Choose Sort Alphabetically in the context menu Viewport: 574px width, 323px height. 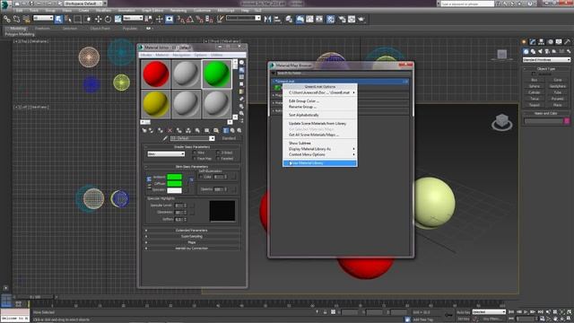303,115
